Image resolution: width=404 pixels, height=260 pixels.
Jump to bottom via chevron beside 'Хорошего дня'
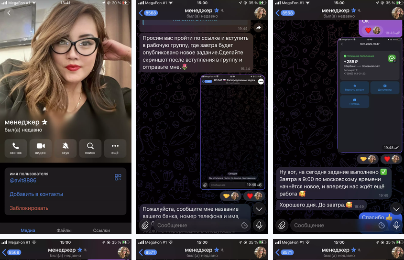click(396, 209)
